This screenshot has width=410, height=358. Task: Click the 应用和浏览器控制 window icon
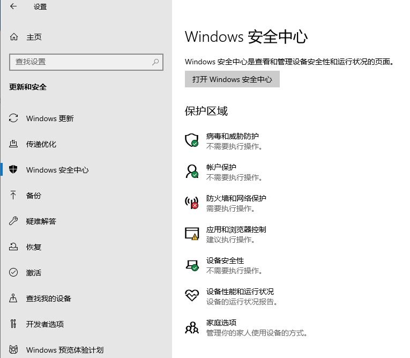click(x=192, y=234)
